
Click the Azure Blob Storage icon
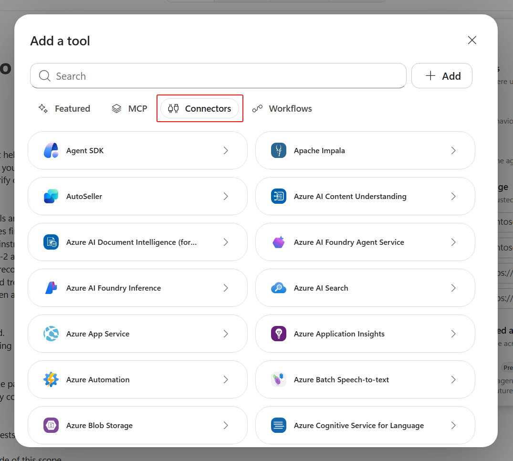(51, 425)
